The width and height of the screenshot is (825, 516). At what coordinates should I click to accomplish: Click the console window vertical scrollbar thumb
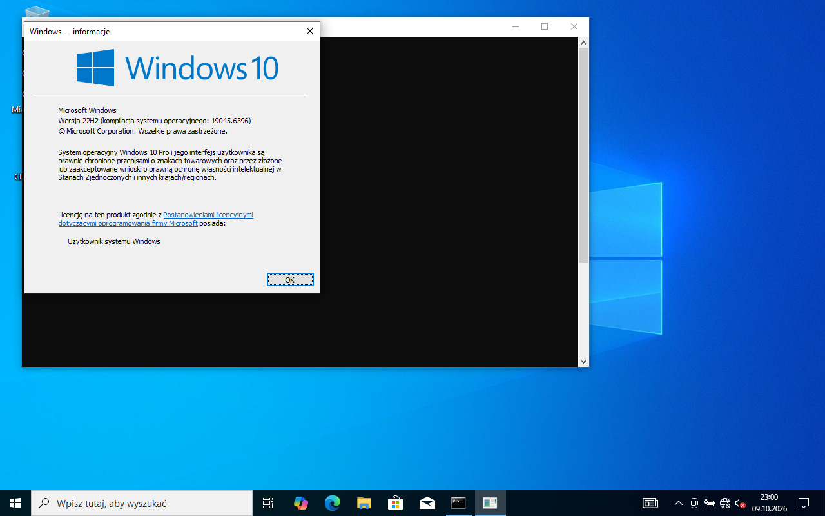[x=583, y=155]
